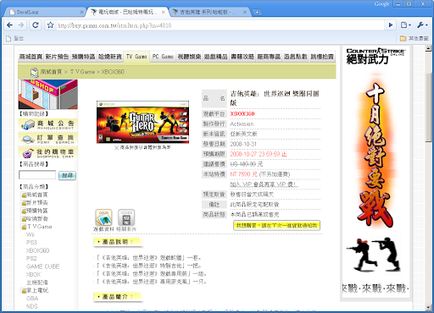Click the breadcrumb computer icon
The image size is (434, 313).
tap(34, 72)
